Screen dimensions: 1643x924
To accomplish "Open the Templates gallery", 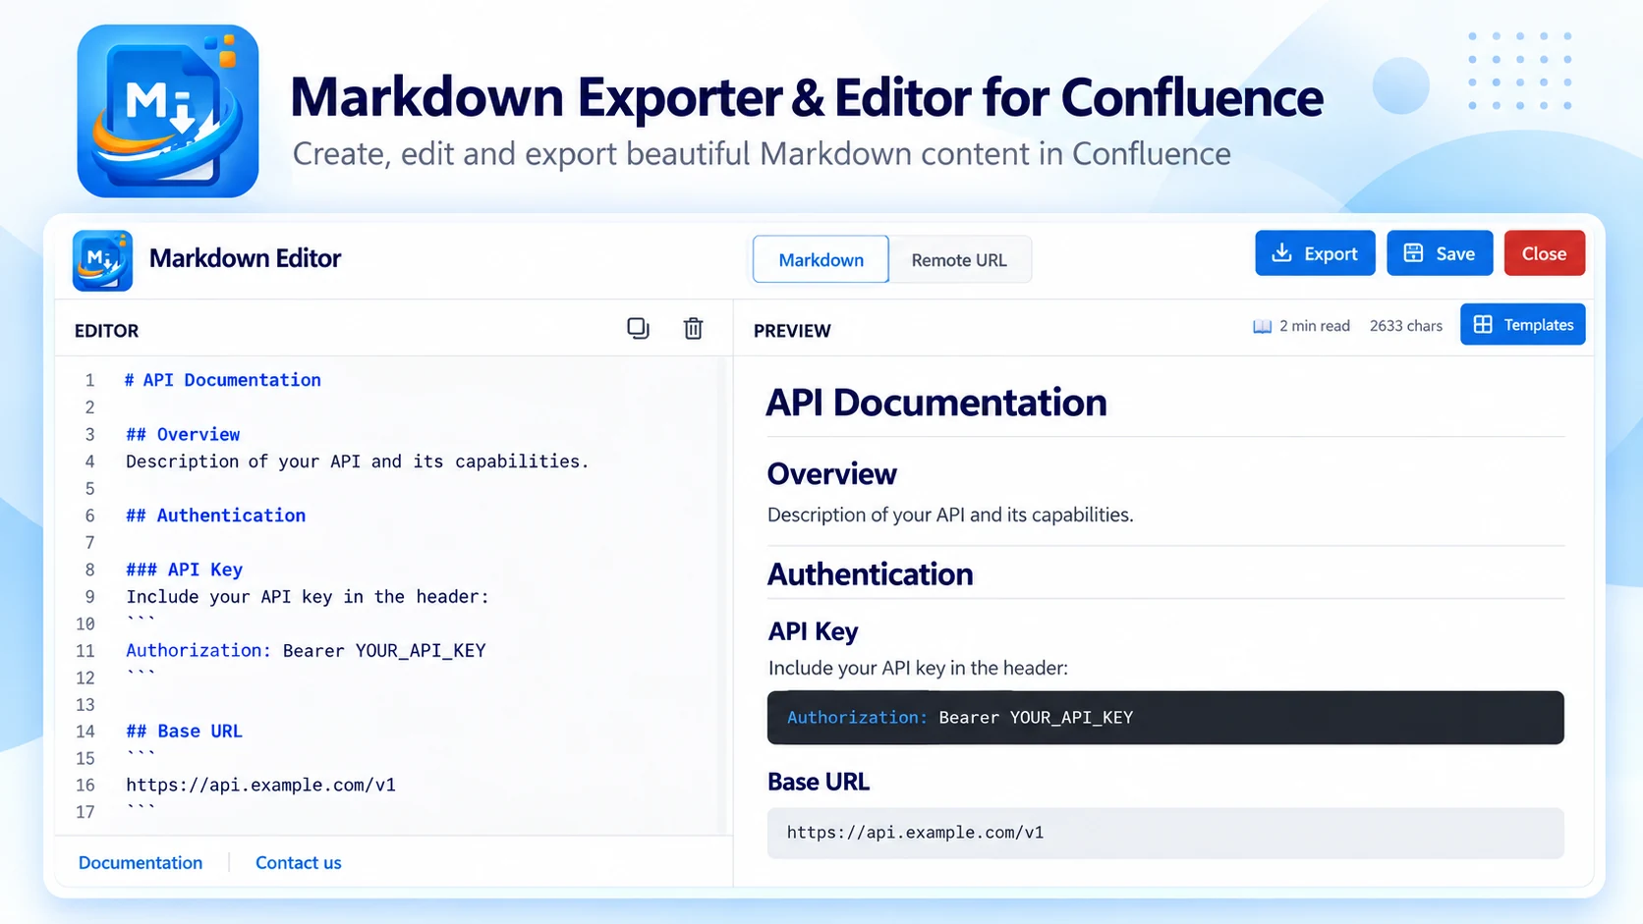I will (1522, 325).
